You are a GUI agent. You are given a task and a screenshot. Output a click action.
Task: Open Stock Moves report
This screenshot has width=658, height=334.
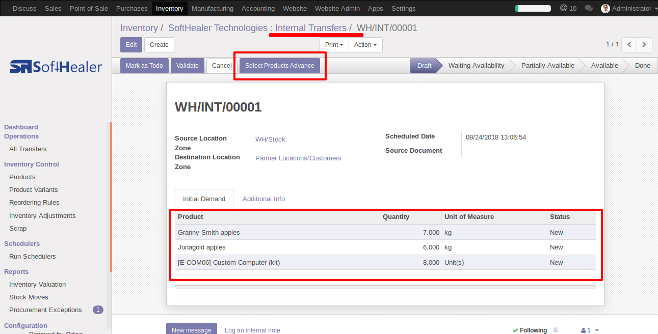click(x=29, y=297)
